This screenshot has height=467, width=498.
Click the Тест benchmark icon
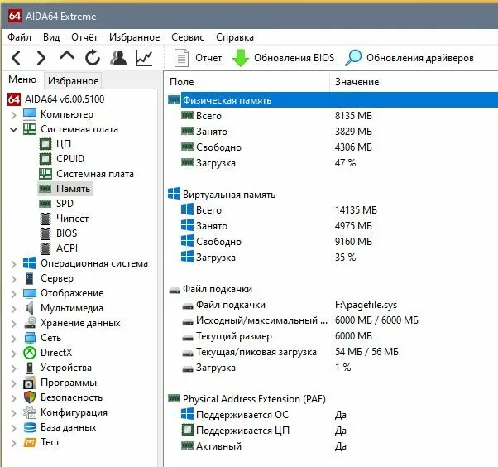click(x=30, y=442)
